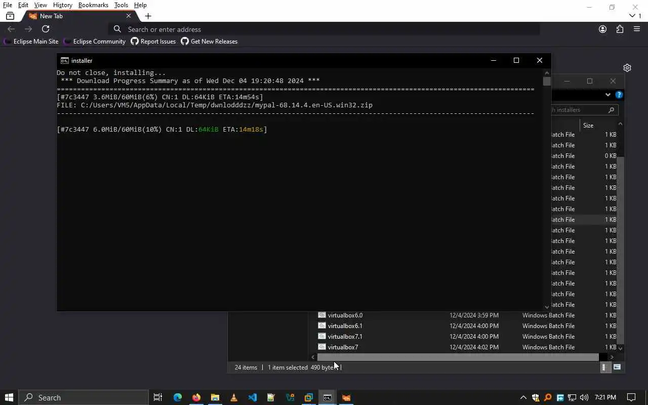Open the Firefox View icon left of tabs
The image size is (648, 405).
click(10, 16)
